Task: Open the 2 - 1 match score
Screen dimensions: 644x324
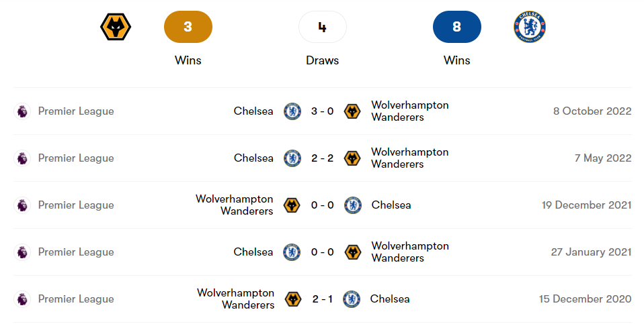Action: click(323, 299)
